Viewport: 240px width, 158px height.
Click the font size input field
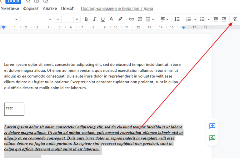67,19
